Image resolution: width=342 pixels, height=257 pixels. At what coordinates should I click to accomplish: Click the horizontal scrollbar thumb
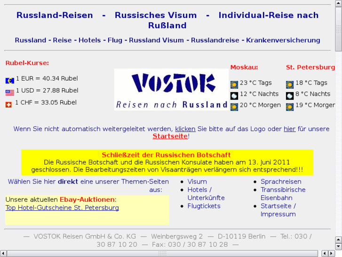click(162, 254)
